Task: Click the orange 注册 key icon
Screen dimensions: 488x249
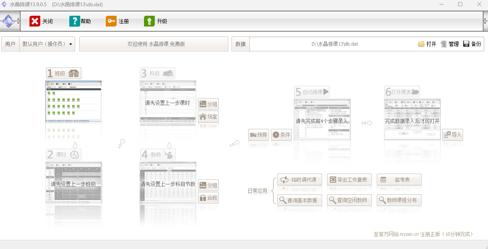Action: pyautogui.click(x=111, y=22)
